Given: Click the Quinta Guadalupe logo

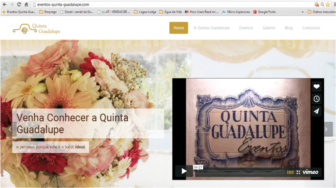Looking at the screenshot, I should [x=37, y=29].
